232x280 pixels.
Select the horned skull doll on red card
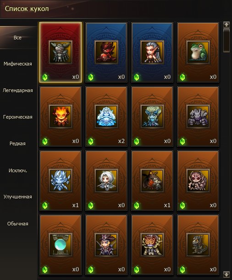point(61,52)
